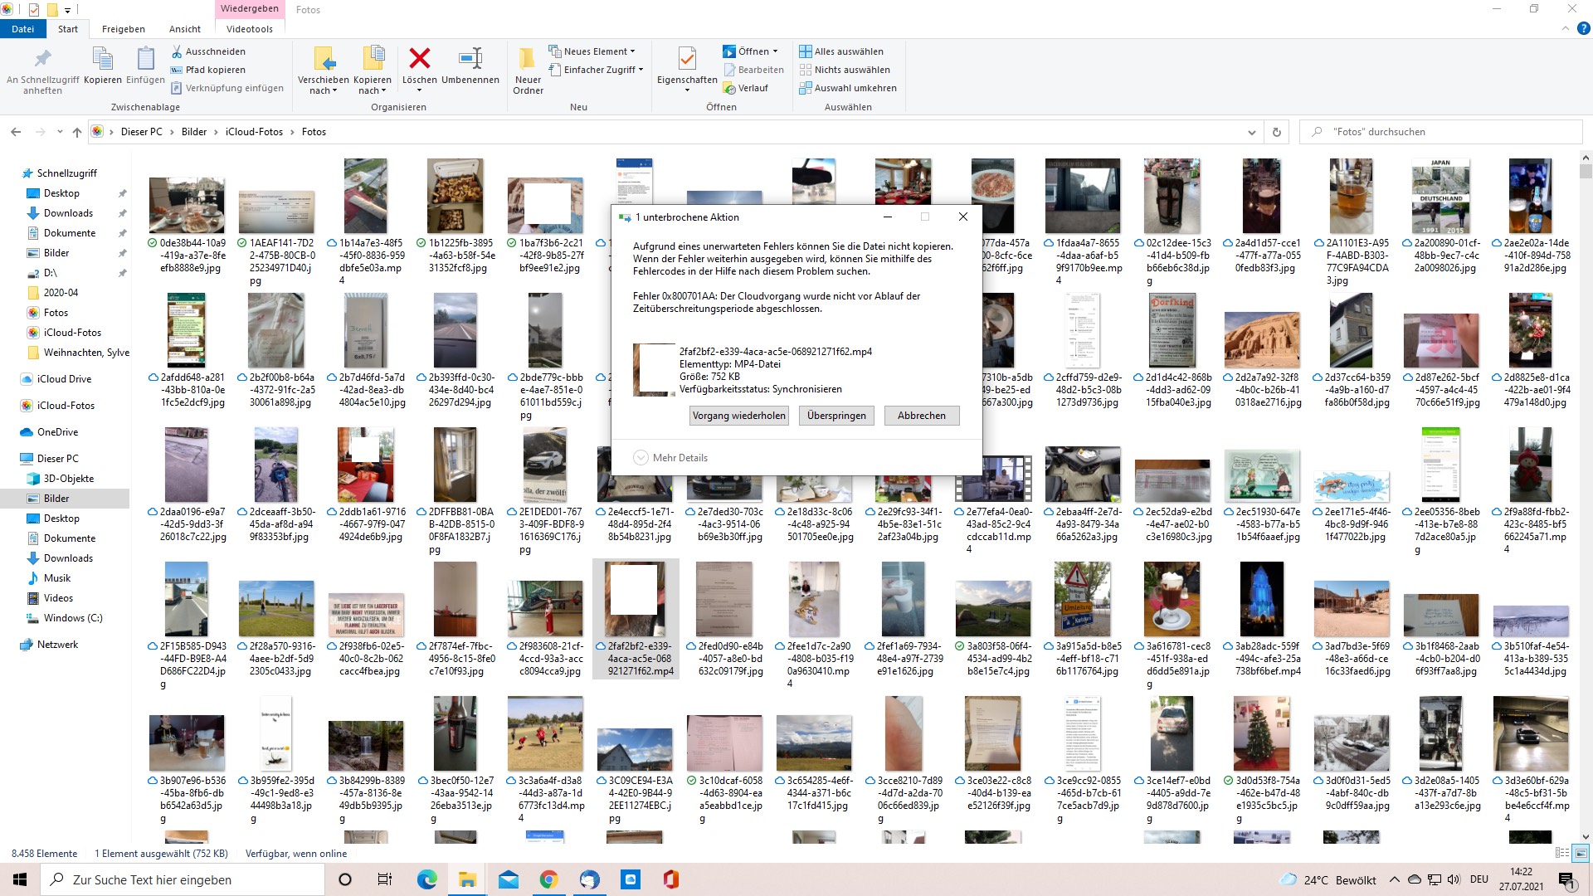The width and height of the screenshot is (1593, 896).
Task: Open the Ansicht ribbon tab
Action: (x=185, y=29)
